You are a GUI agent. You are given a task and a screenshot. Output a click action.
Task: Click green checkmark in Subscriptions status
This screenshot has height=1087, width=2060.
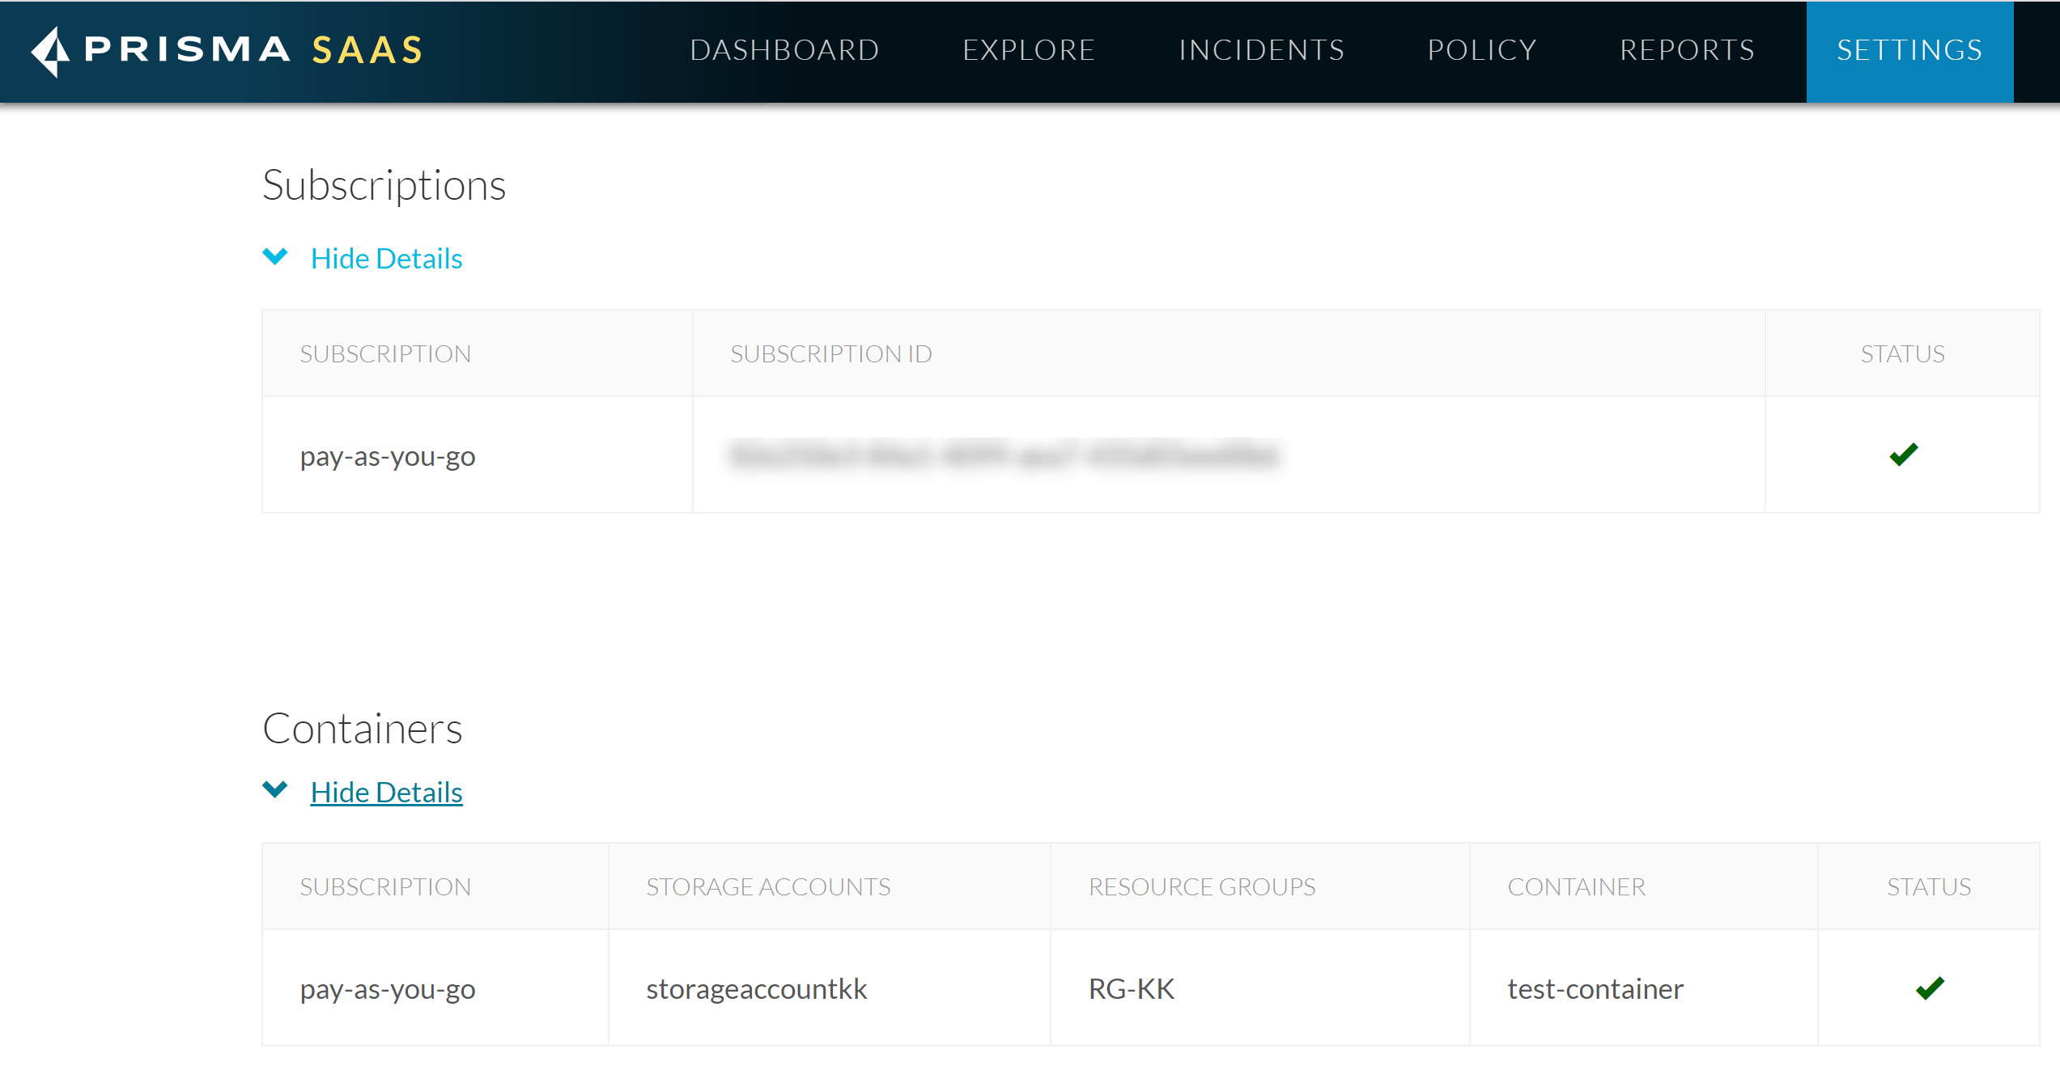pos(1903,455)
